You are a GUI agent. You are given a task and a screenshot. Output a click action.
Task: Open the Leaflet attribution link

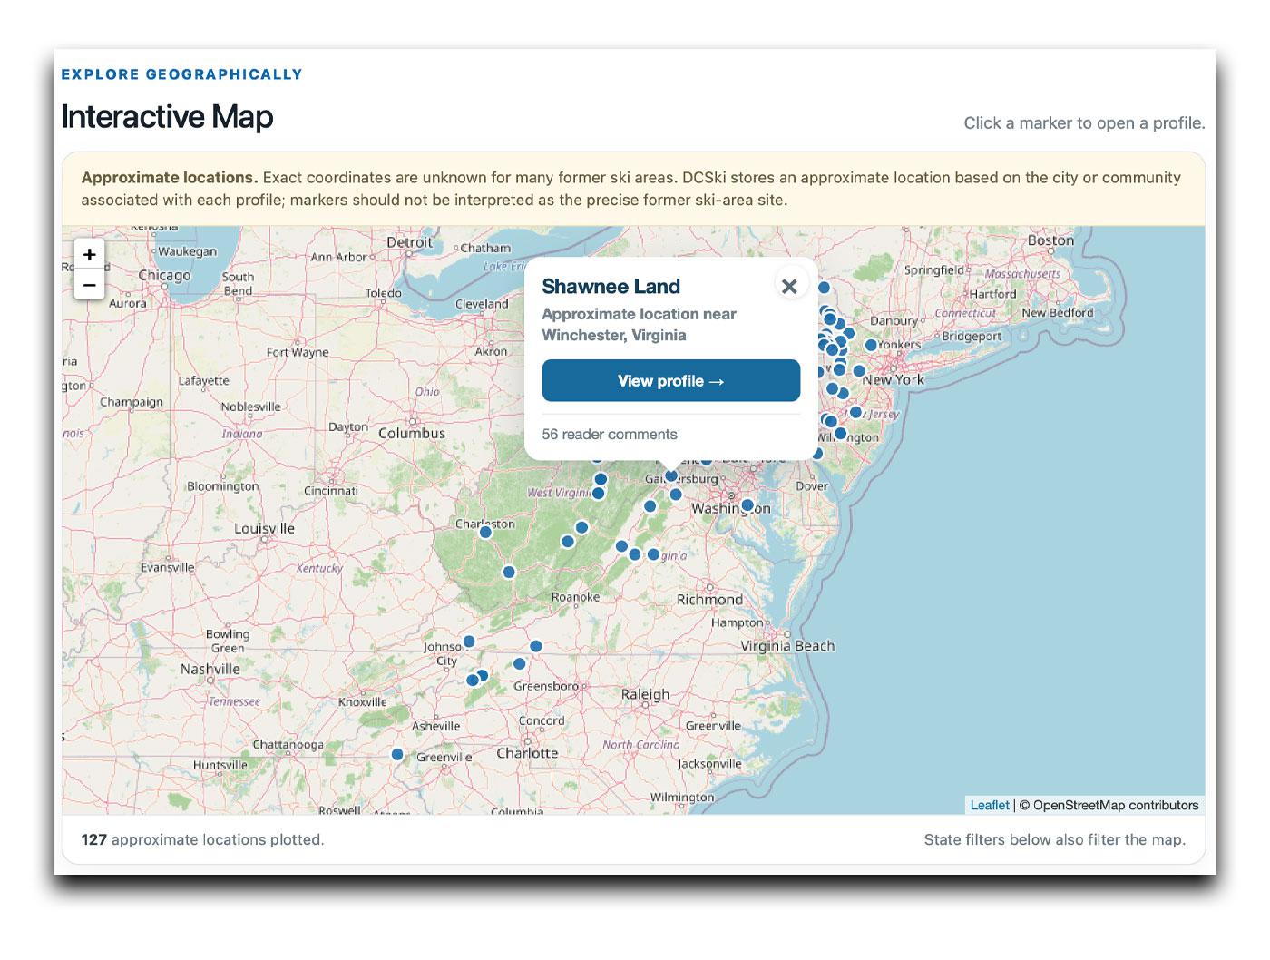click(x=990, y=805)
